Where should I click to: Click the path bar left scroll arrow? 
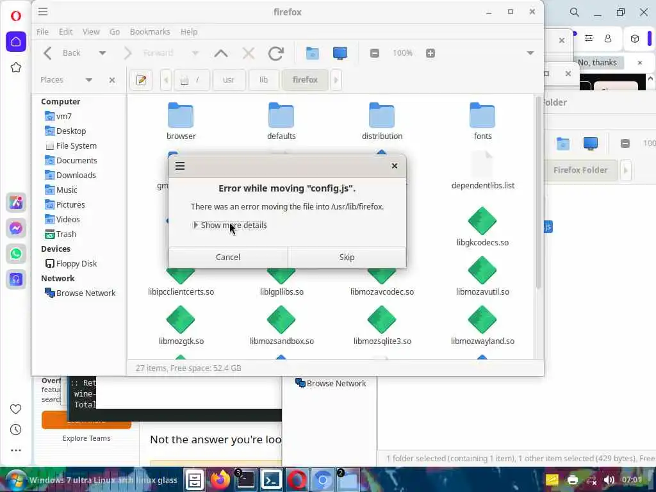click(166, 80)
